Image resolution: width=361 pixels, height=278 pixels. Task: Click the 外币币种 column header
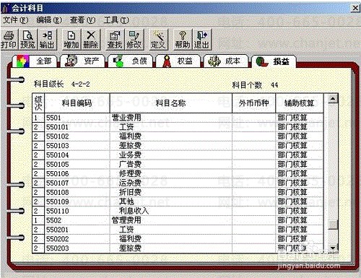253,103
